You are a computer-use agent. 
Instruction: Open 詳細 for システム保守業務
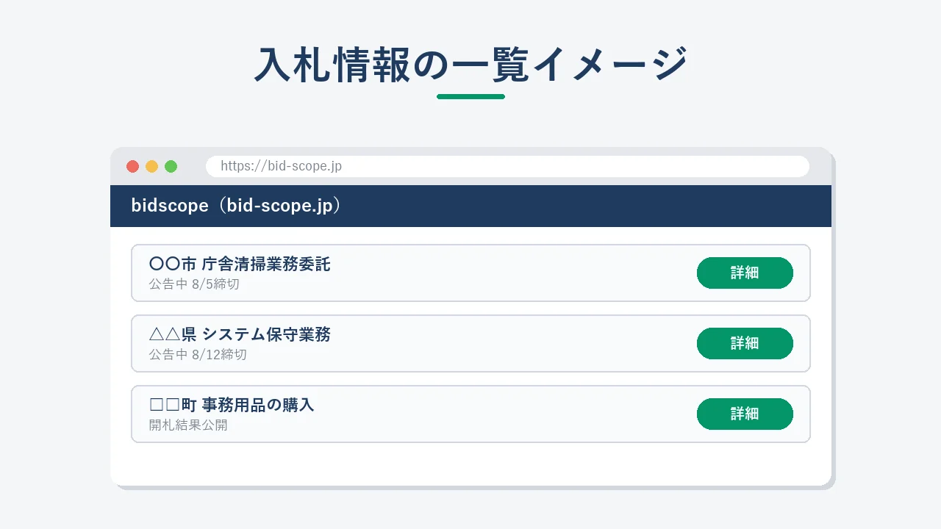click(x=745, y=343)
